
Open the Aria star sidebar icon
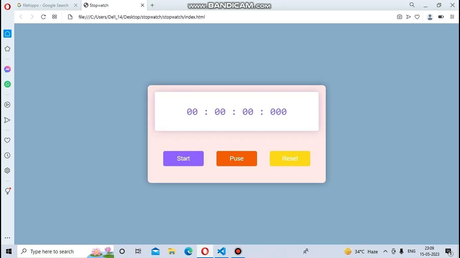pyautogui.click(x=7, y=49)
